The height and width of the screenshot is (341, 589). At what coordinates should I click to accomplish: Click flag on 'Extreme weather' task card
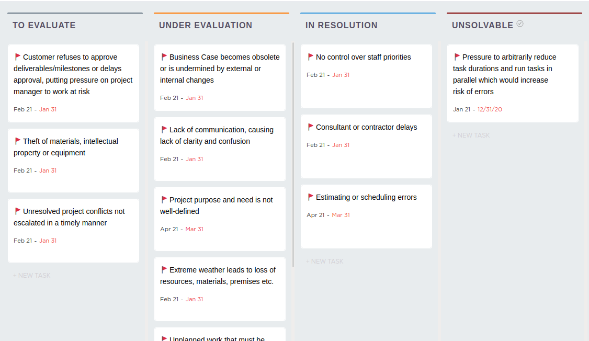[164, 270]
